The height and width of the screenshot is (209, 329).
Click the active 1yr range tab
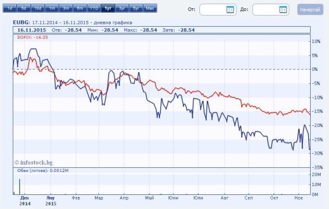point(108,9)
